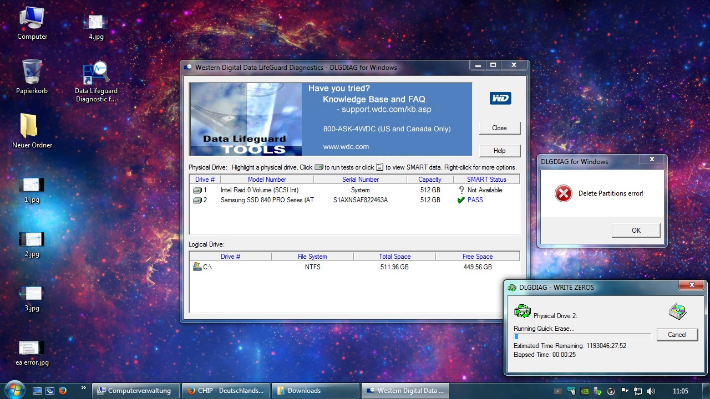710x399 pixels.
Task: Click the 449.56 GB free space value
Action: click(478, 267)
